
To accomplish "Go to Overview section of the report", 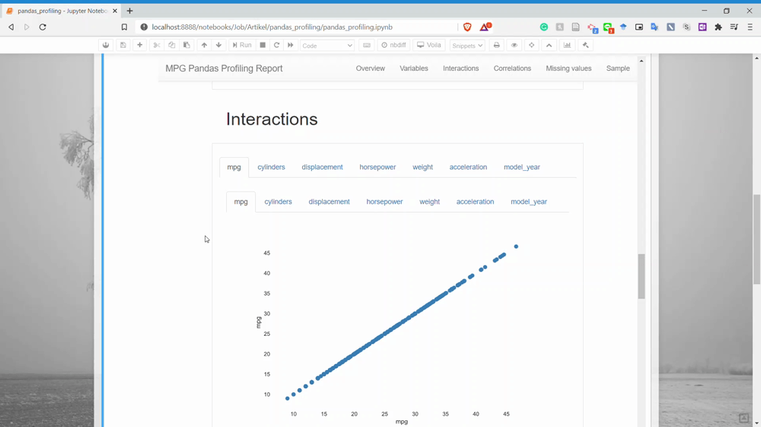I will tap(371, 68).
